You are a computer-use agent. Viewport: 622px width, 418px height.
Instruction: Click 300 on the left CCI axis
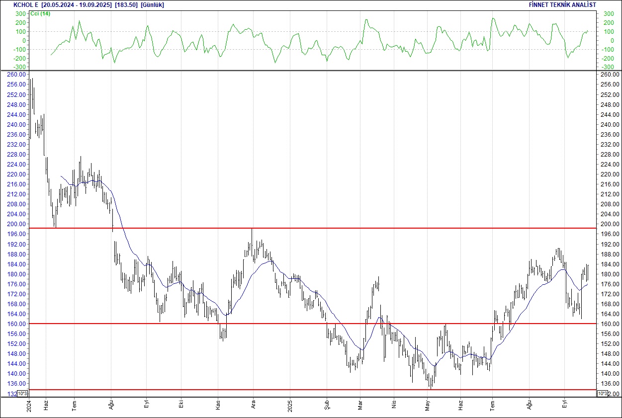[21, 14]
